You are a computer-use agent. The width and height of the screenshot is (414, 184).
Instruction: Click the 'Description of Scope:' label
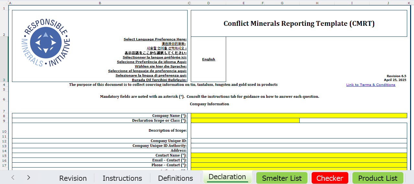(x=167, y=130)
